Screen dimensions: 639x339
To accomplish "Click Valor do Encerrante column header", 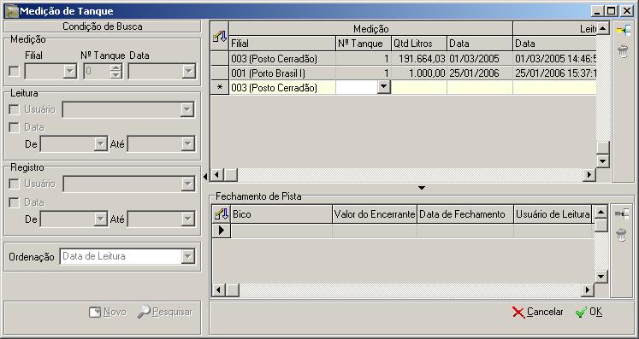I will point(375,214).
